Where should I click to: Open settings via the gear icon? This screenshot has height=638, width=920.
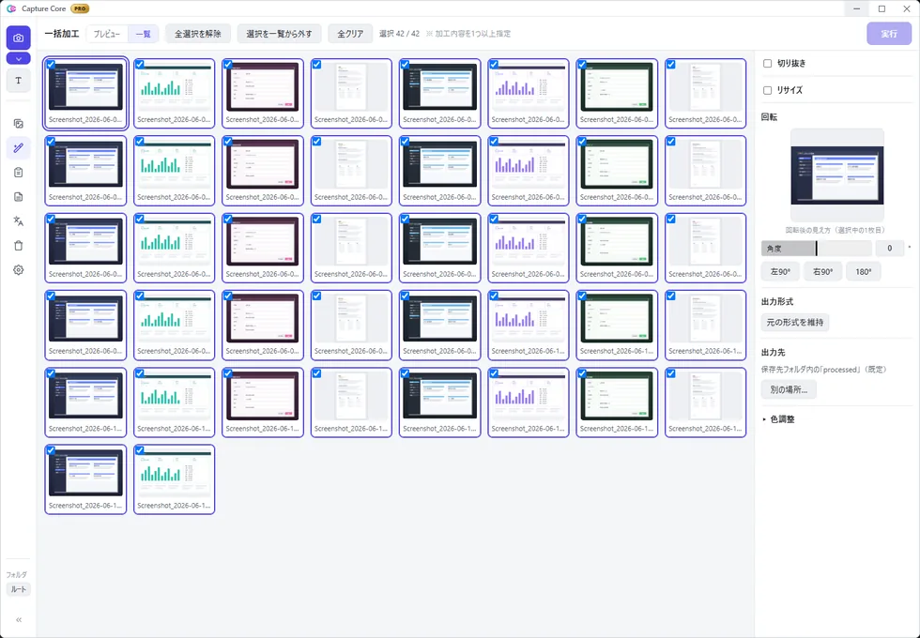point(18,270)
